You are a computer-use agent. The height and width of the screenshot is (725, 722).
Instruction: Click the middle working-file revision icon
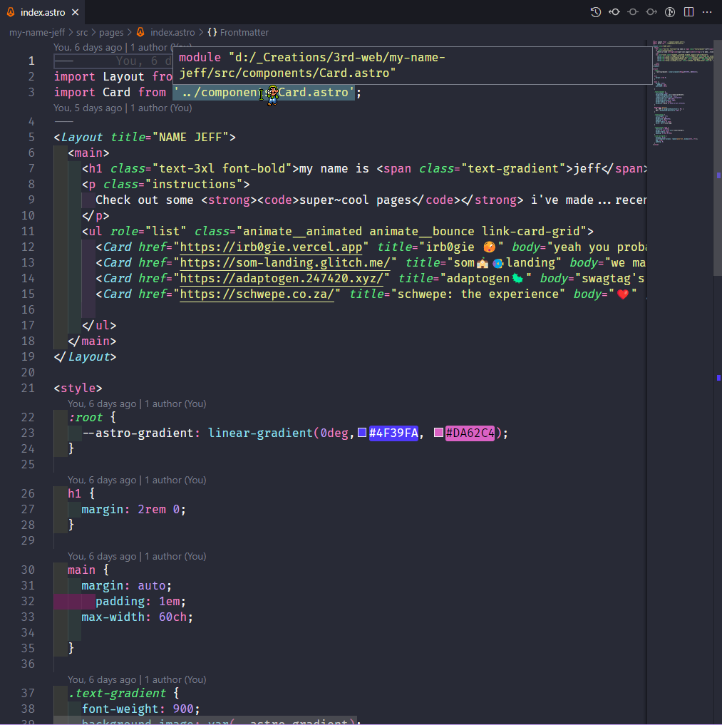633,12
